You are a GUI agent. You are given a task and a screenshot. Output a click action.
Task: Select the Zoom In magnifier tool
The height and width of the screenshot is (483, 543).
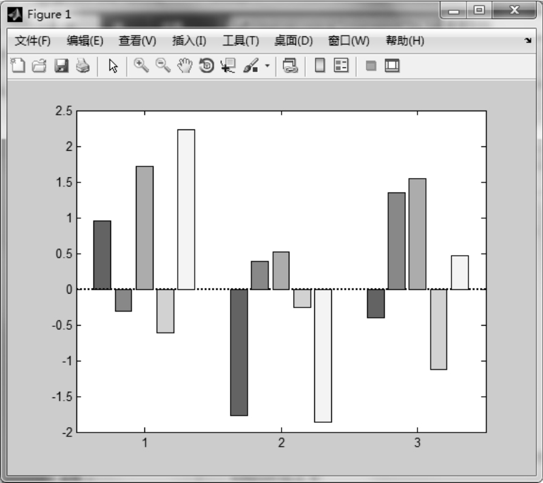(141, 65)
